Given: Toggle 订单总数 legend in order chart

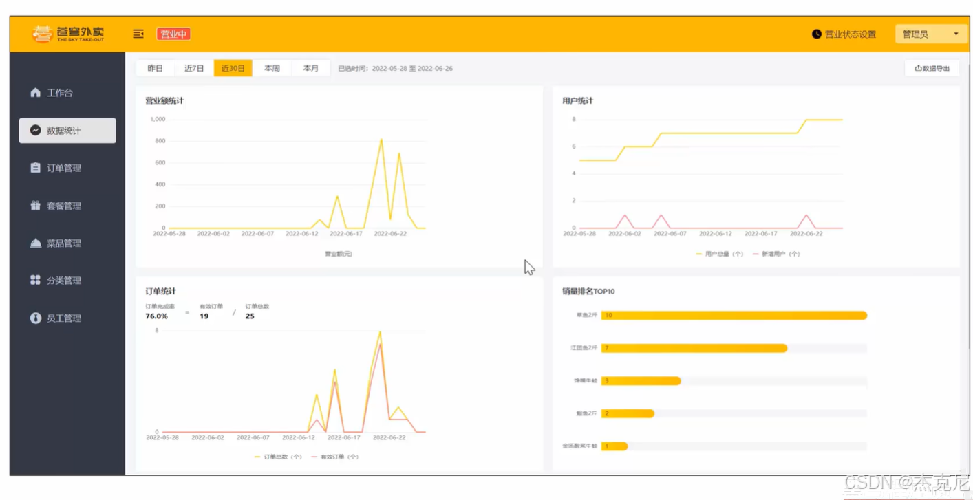Looking at the screenshot, I should tap(278, 457).
